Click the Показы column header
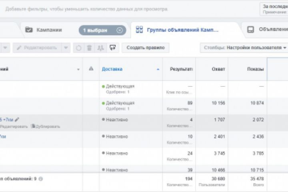The width and height of the screenshot is (288, 192). coord(255,69)
